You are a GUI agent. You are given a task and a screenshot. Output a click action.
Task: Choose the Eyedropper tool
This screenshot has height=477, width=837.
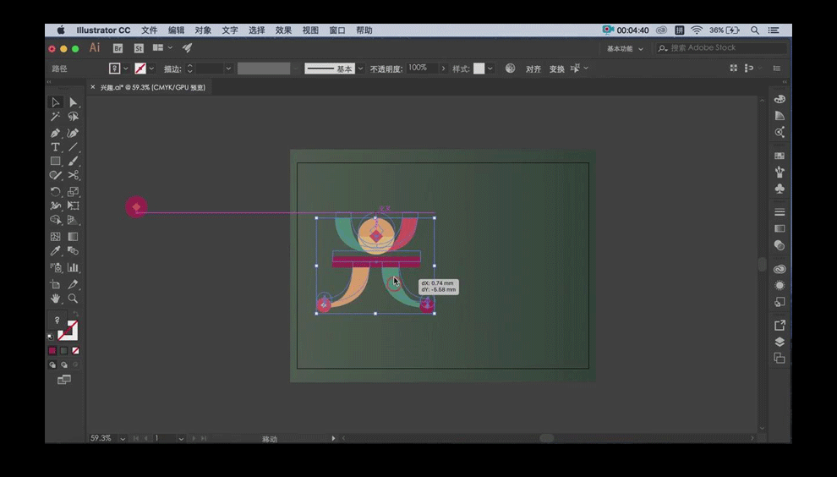(55, 251)
